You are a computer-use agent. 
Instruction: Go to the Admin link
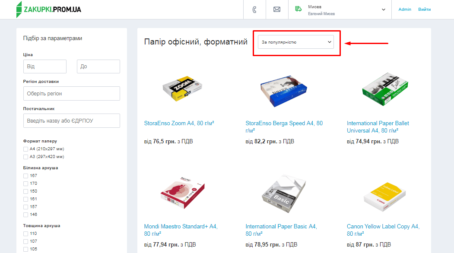click(405, 9)
